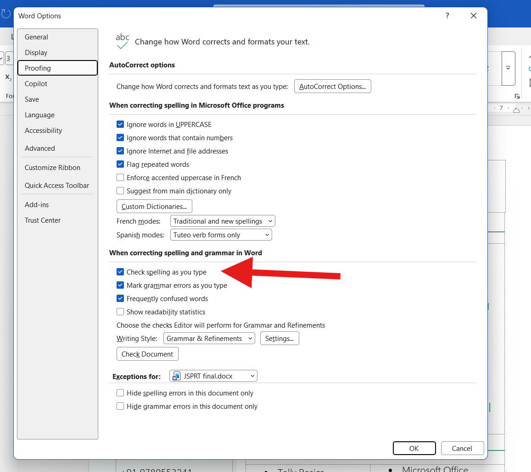Screen dimensions: 531x472
Task: Enable Enforce accented uppercase in French
Action: [x=120, y=177]
